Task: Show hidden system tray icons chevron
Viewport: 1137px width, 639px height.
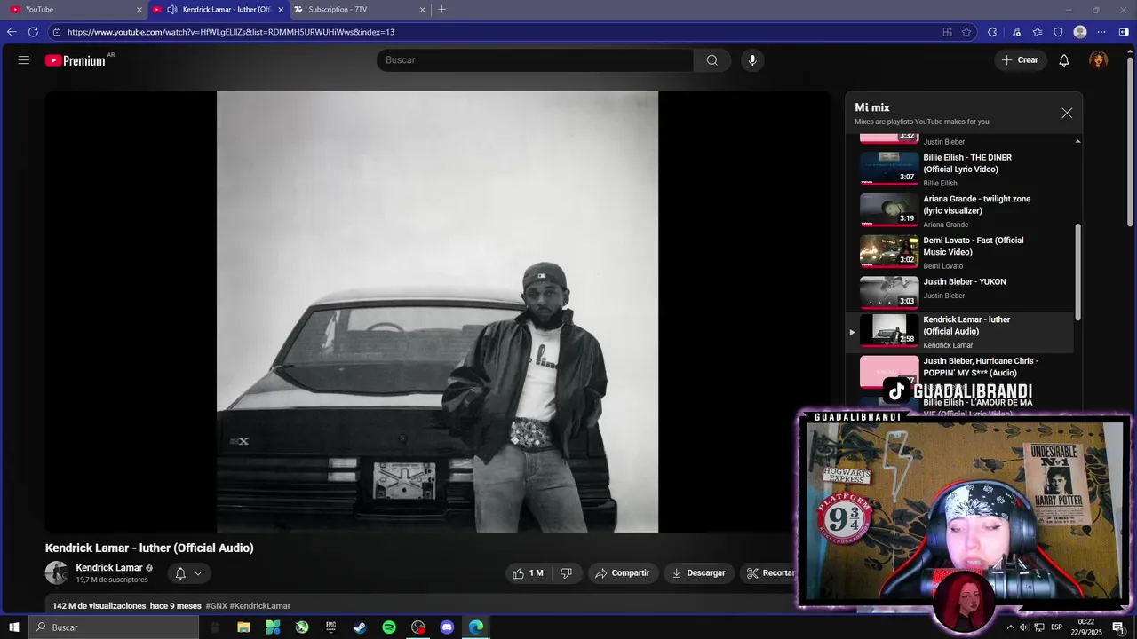Action: [1010, 627]
